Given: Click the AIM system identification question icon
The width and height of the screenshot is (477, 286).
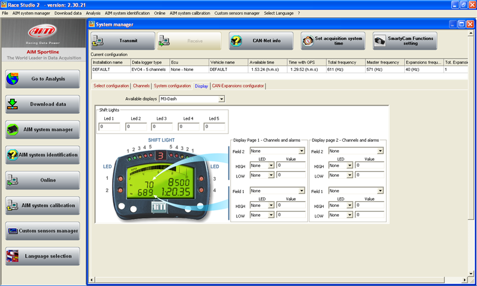Looking at the screenshot, I should [x=13, y=155].
